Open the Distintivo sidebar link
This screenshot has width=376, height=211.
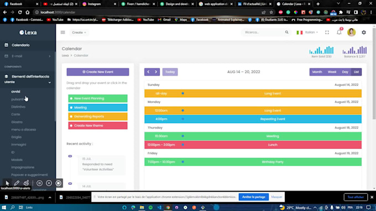18,107
